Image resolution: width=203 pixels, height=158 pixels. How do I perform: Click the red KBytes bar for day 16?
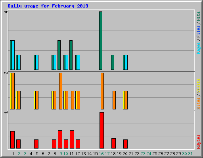[101, 130]
